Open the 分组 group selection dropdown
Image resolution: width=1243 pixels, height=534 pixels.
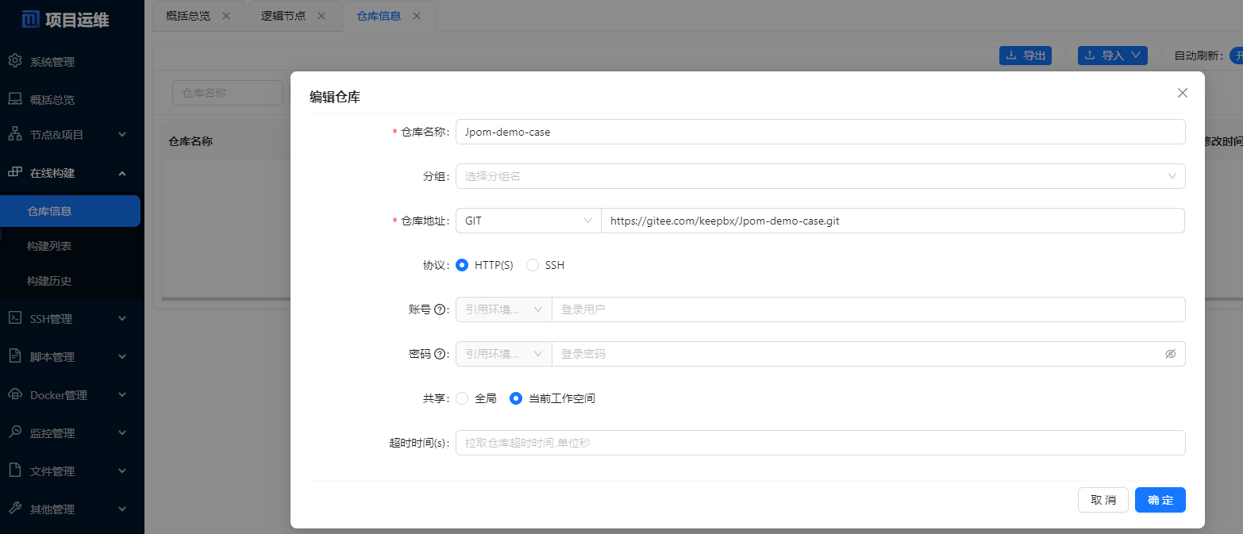pyautogui.click(x=820, y=176)
